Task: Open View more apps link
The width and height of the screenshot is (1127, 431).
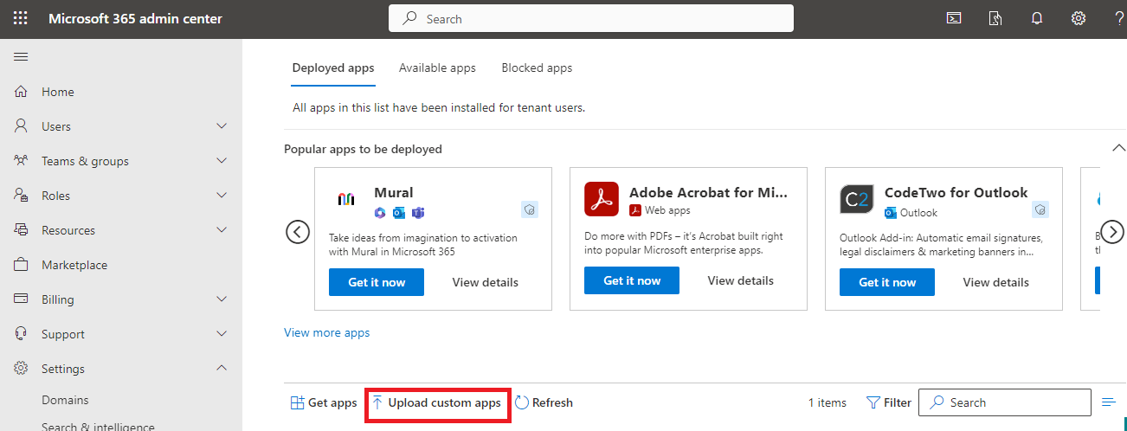Action: (326, 332)
